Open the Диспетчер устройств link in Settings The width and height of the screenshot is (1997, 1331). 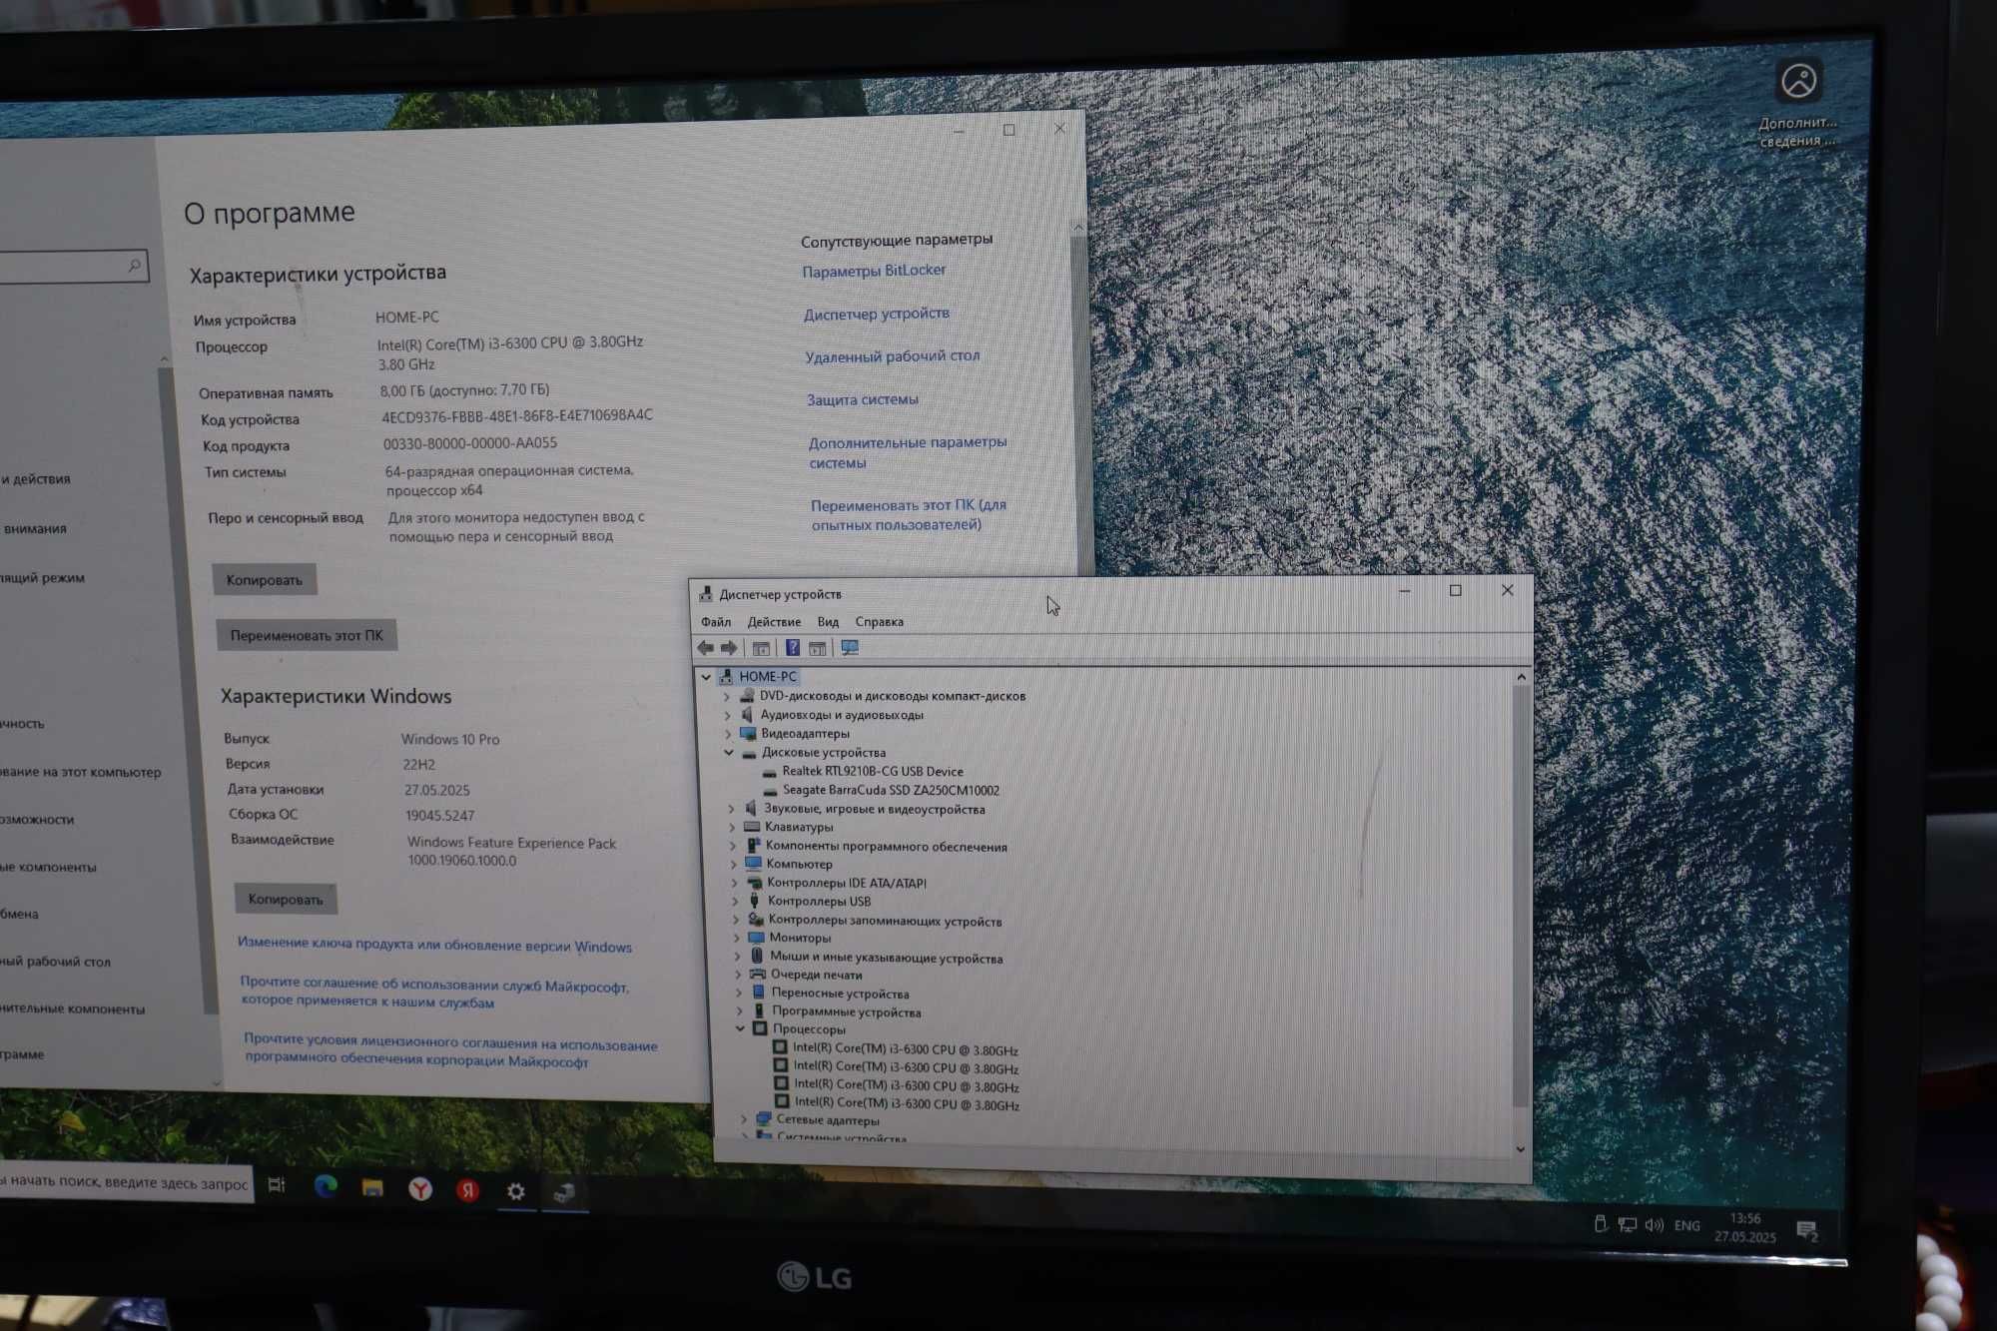click(877, 314)
